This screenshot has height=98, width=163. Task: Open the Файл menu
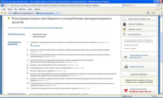[4, 9]
